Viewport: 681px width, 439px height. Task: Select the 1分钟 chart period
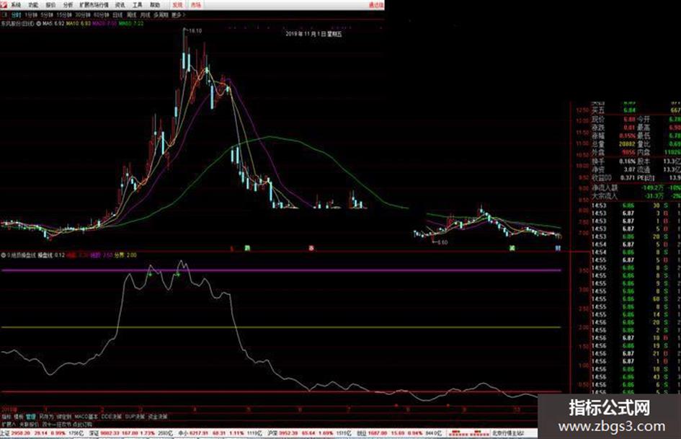click(x=31, y=15)
